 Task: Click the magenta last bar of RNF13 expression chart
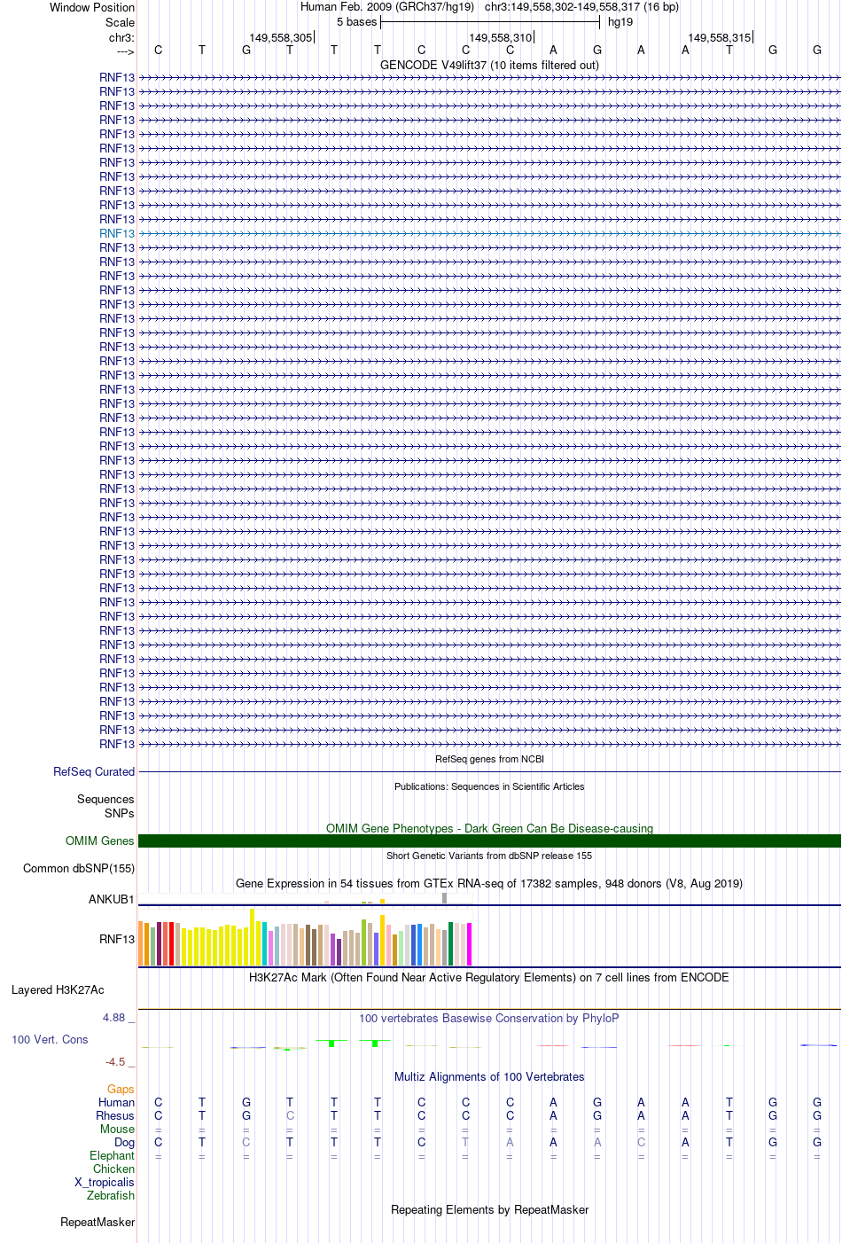(469, 944)
